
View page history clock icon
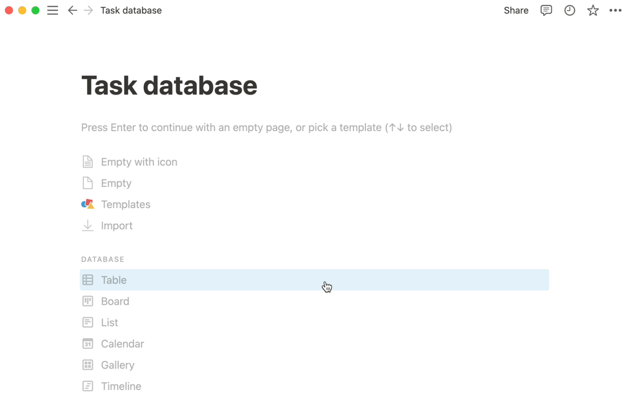click(570, 10)
